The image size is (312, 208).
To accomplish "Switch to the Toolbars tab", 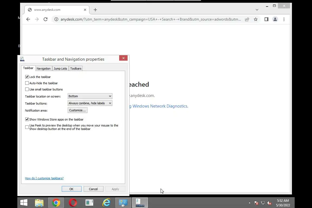I will coord(76,69).
